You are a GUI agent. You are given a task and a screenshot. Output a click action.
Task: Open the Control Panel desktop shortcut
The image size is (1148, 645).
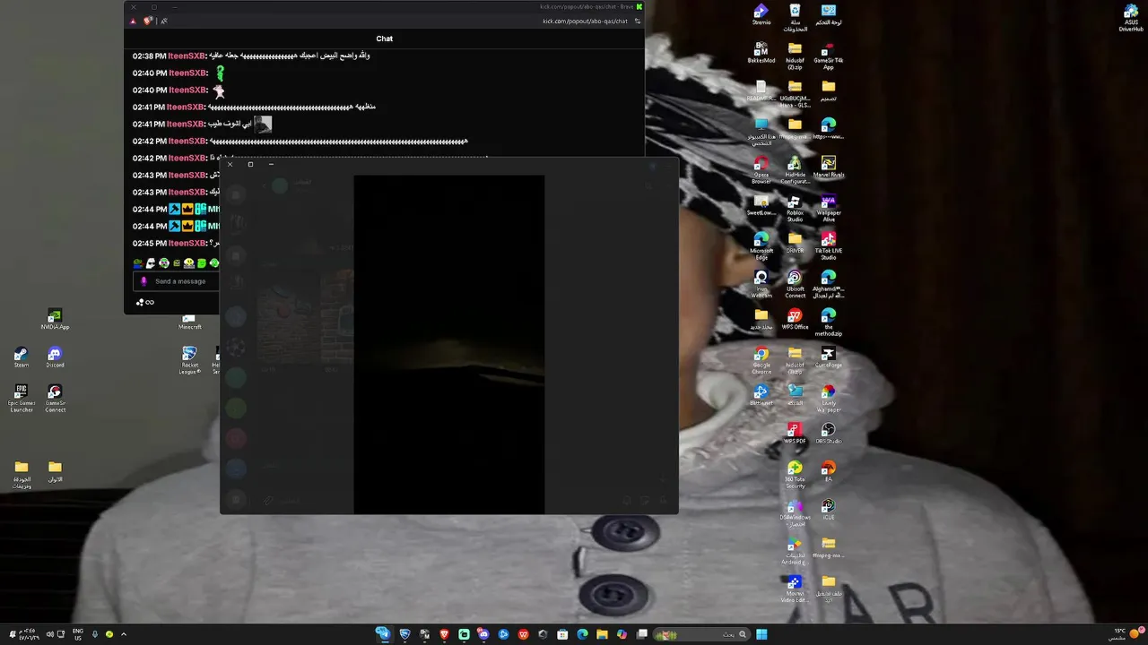click(829, 15)
